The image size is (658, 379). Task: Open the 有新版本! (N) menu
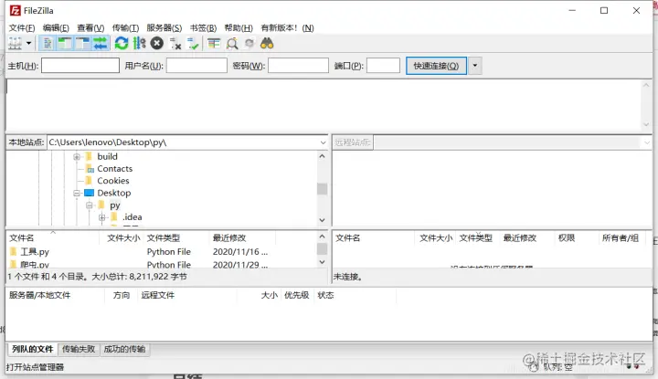tap(288, 27)
